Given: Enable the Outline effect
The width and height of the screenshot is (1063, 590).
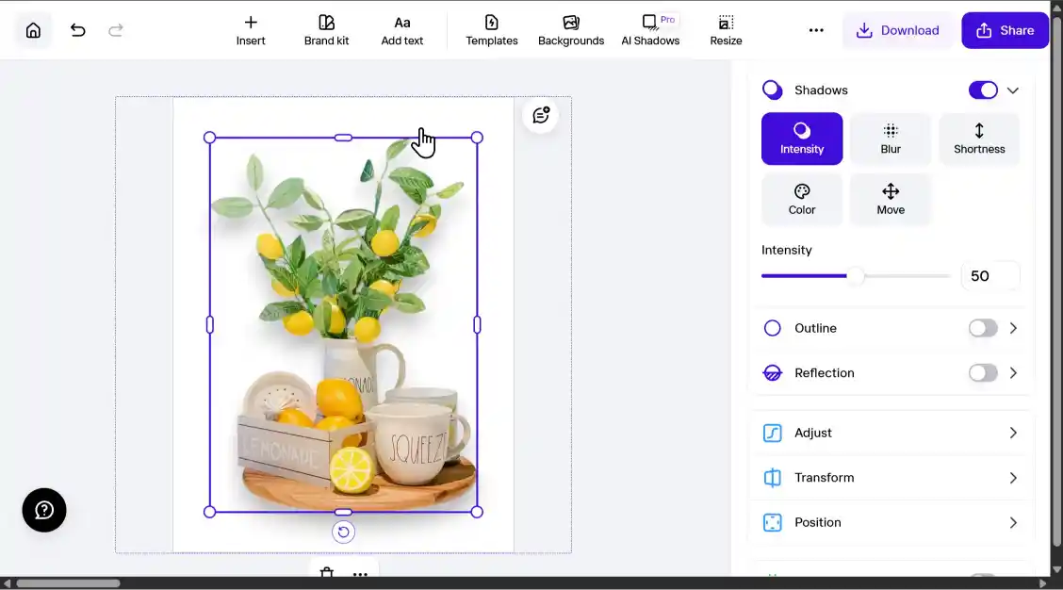Looking at the screenshot, I should (982, 328).
